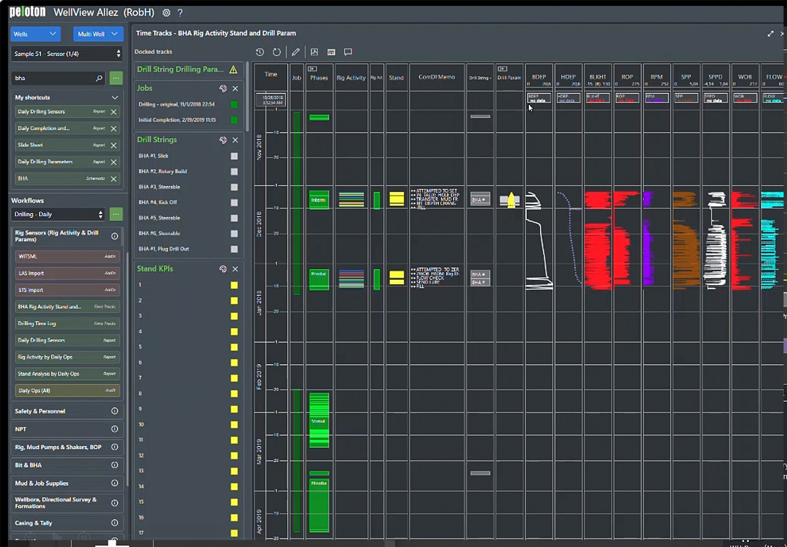Click the expand fullscreen icon on Time Tracks
The image size is (787, 547).
(x=770, y=33)
